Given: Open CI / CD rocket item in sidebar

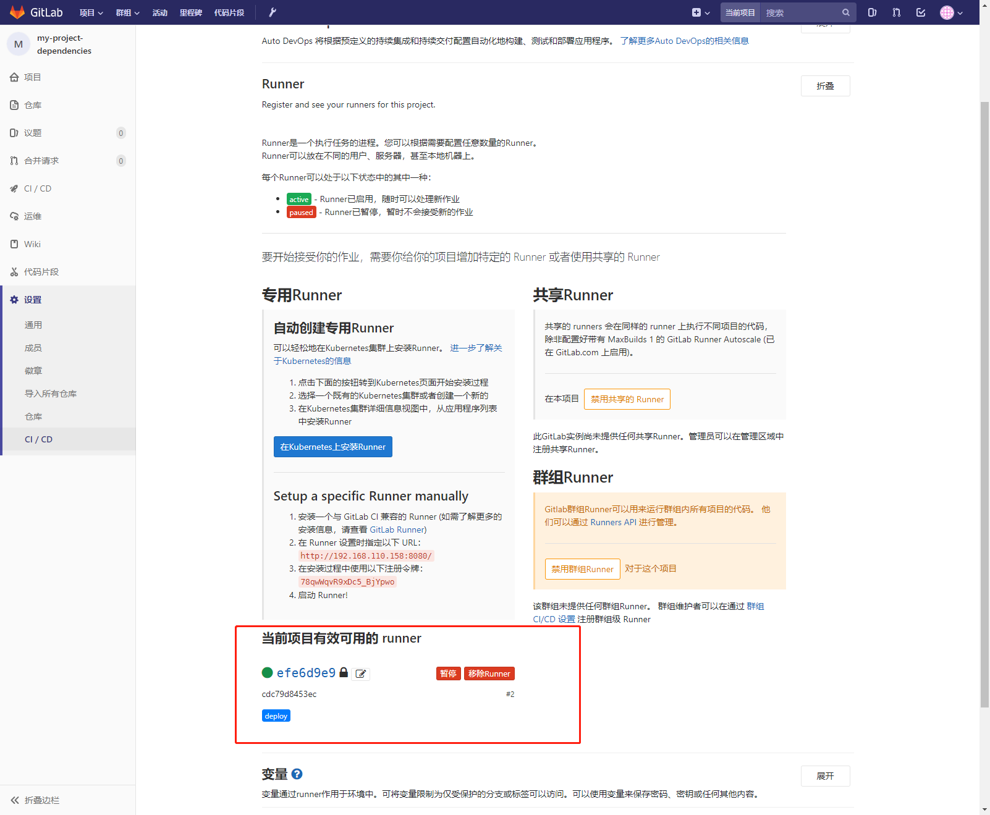Looking at the screenshot, I should point(37,188).
